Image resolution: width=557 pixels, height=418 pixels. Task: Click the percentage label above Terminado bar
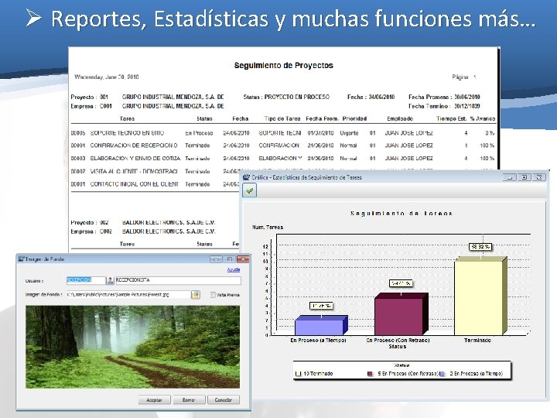pyautogui.click(x=480, y=246)
